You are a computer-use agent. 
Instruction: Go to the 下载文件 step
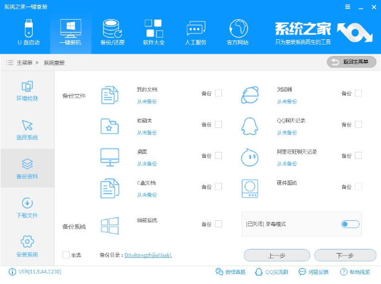(27, 208)
